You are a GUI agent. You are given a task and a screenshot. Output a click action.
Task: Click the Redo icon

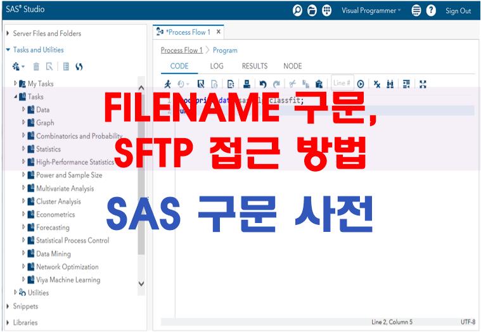pyautogui.click(x=276, y=84)
